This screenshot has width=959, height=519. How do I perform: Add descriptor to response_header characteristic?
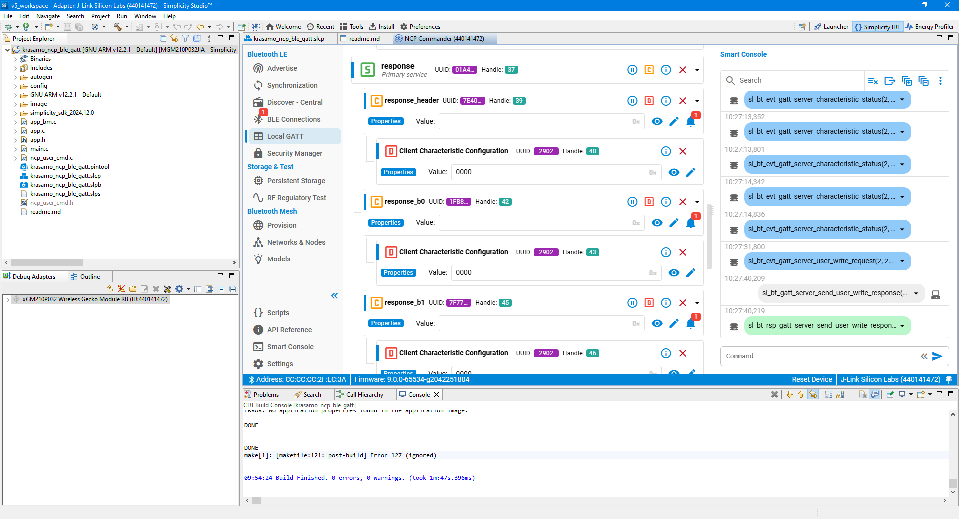pyautogui.click(x=649, y=101)
